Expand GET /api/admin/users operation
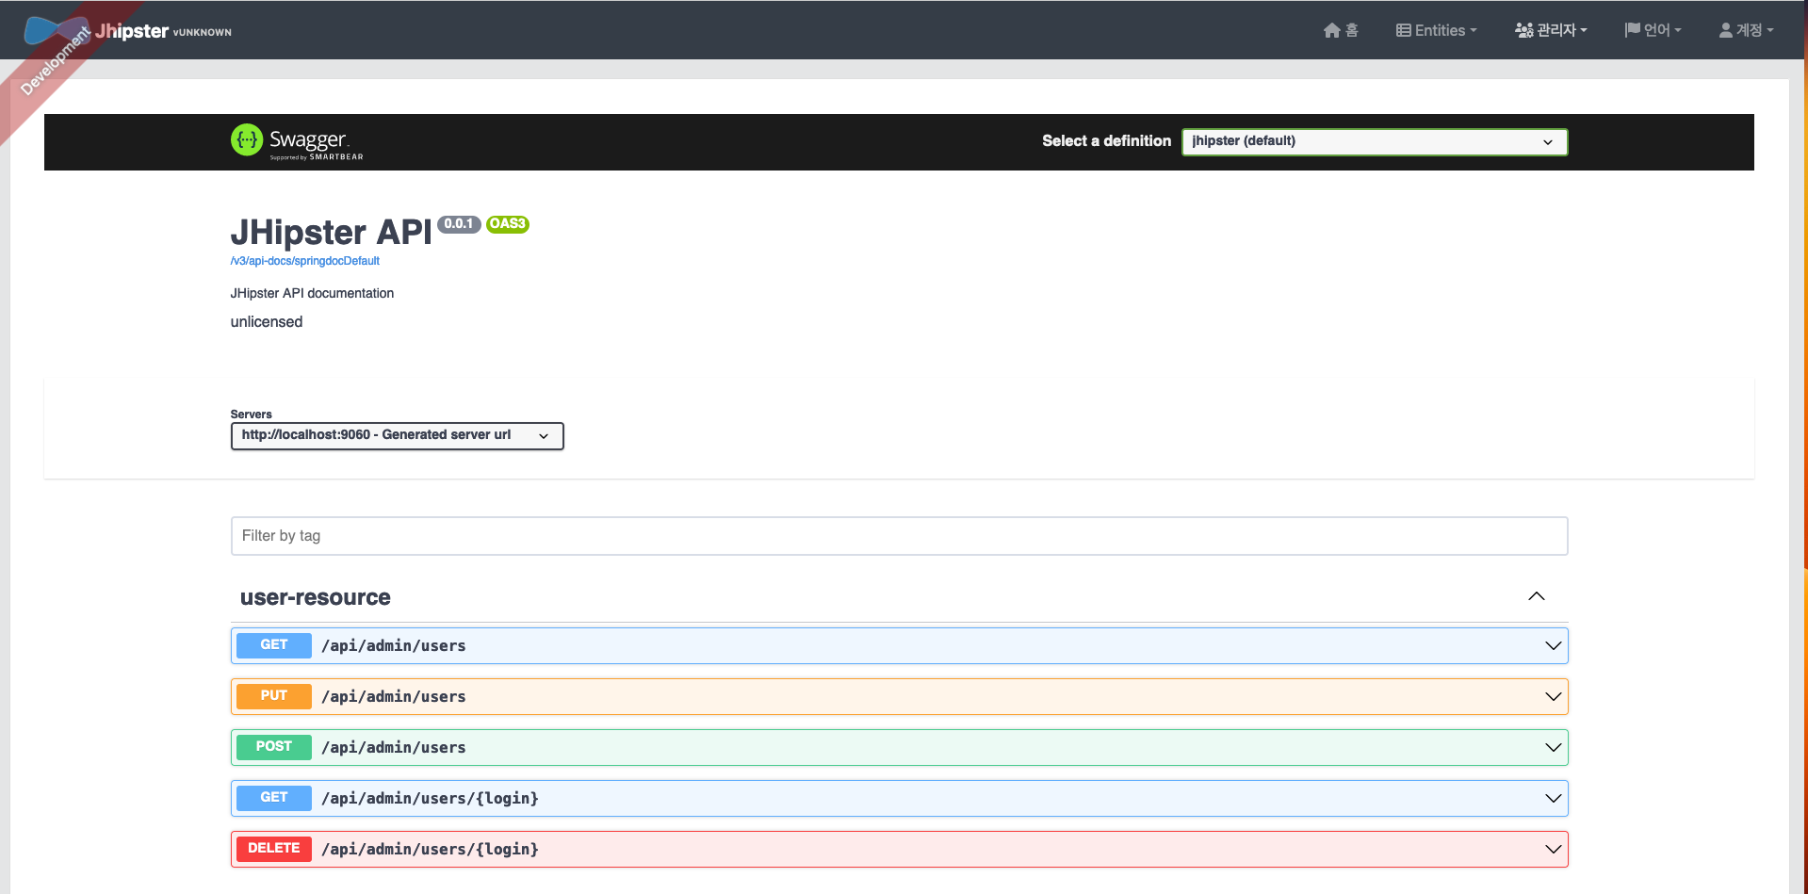1808x894 pixels. [899, 645]
